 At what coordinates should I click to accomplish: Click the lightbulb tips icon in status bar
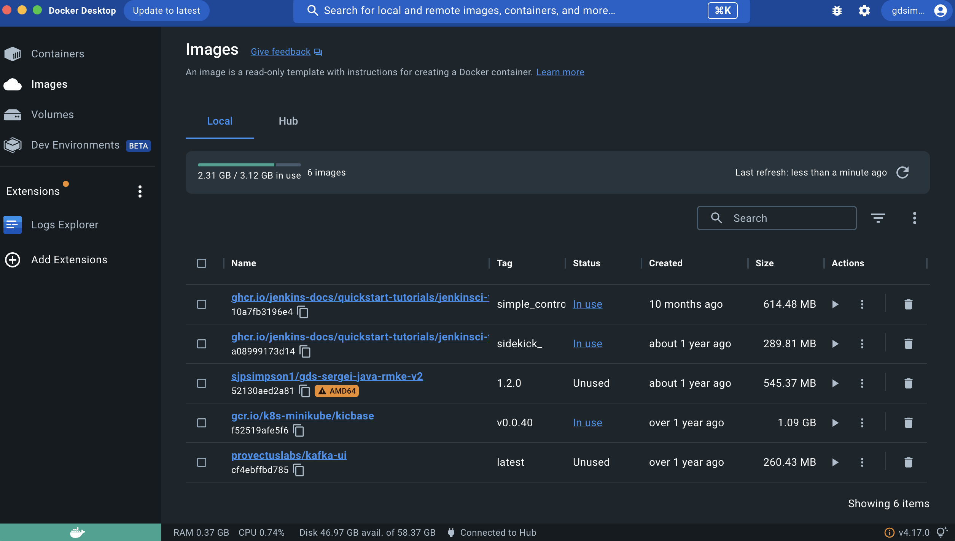[942, 533]
